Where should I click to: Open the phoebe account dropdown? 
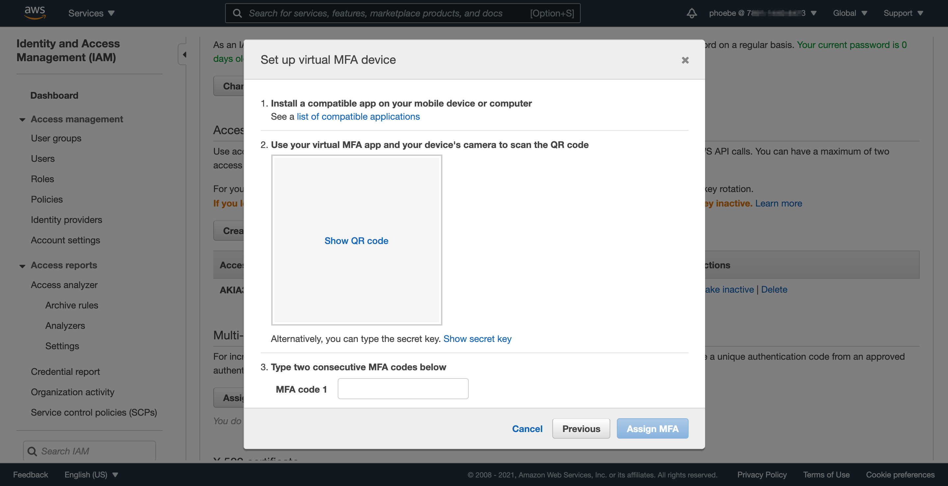(x=763, y=13)
